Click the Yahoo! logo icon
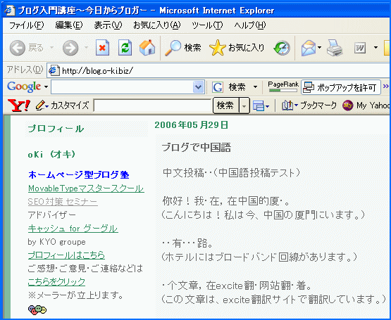 pyautogui.click(x=19, y=105)
